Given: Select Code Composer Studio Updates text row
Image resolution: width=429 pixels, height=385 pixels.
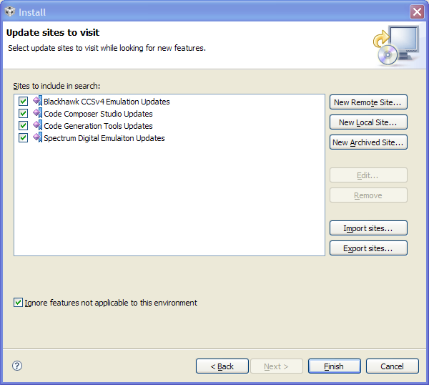Looking at the screenshot, I should click(98, 114).
